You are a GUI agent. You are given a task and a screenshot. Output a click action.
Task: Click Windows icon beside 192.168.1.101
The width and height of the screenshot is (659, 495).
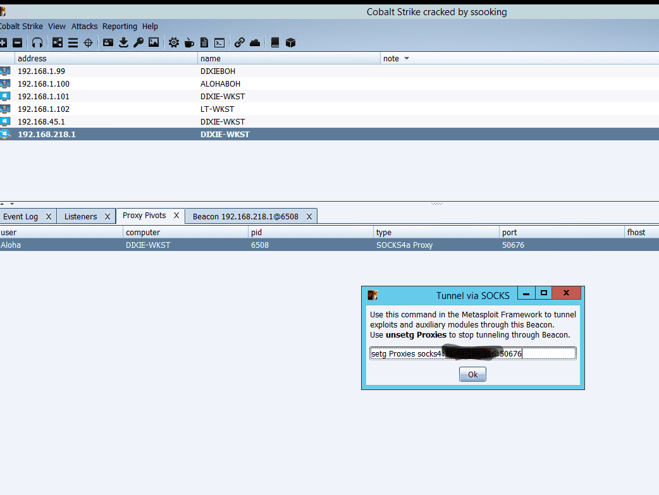[x=5, y=96]
